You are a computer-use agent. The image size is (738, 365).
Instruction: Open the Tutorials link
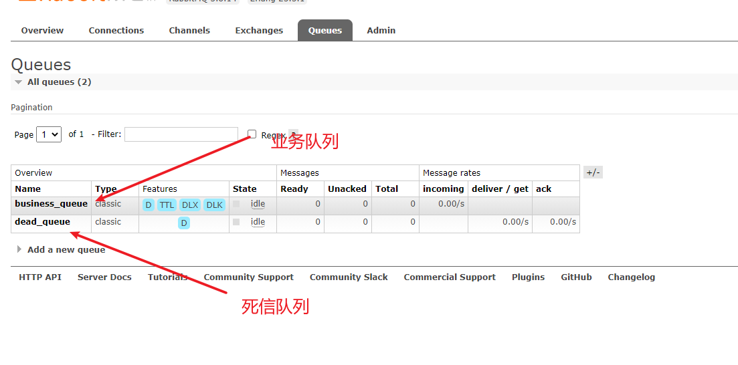tap(167, 277)
